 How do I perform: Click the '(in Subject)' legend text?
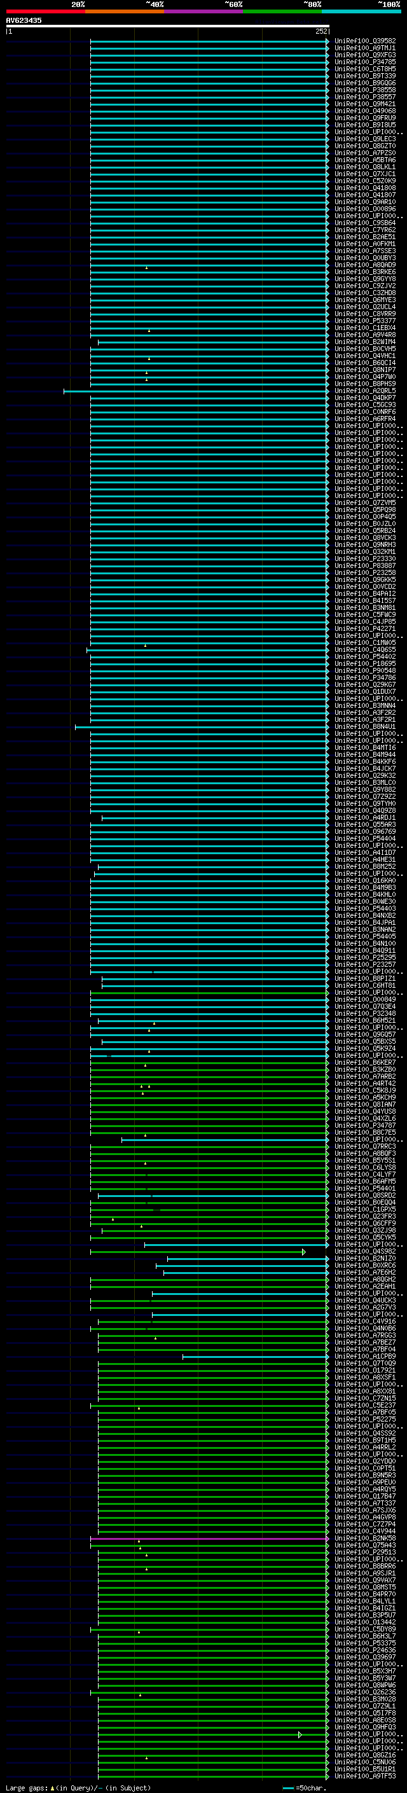(x=128, y=1787)
